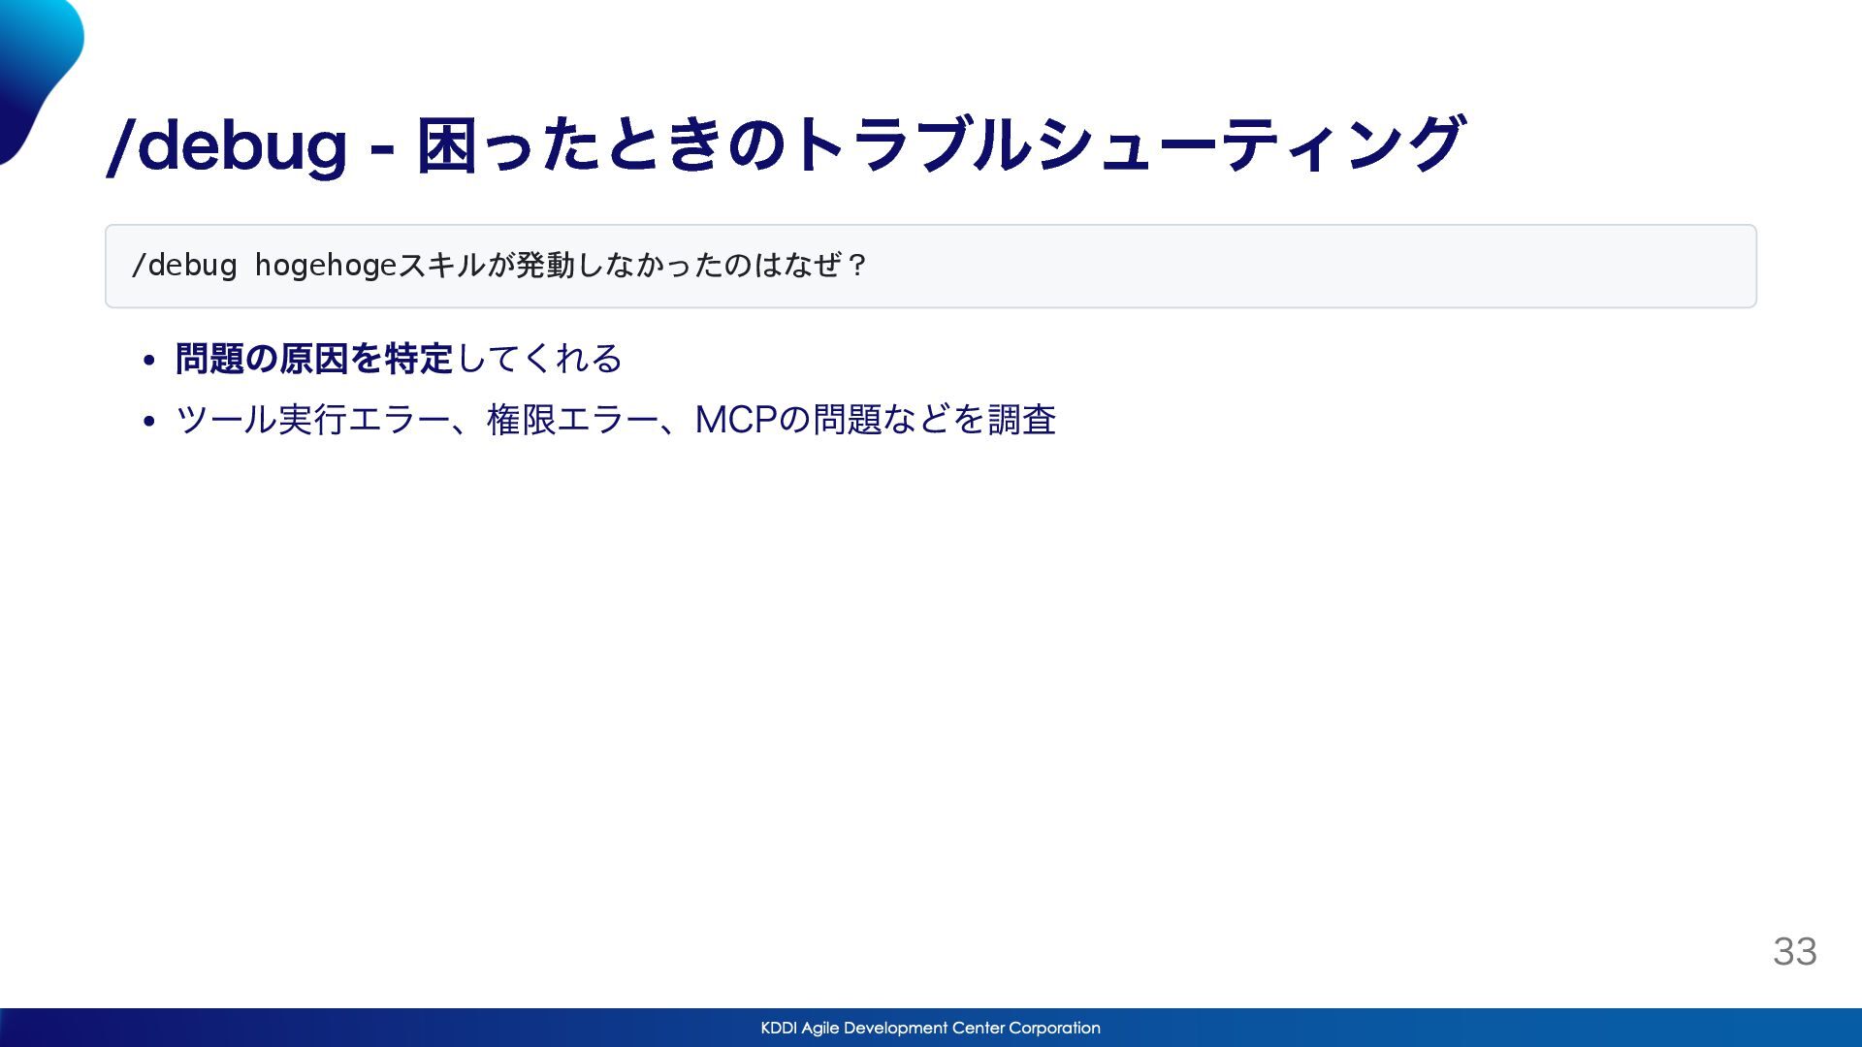Click KDDI Agile Development Center Corporation footer text
Viewport: 1862px width, 1047px height.
pos(930,1028)
